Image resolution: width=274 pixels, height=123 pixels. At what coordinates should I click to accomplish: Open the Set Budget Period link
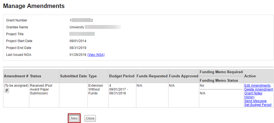(258, 105)
